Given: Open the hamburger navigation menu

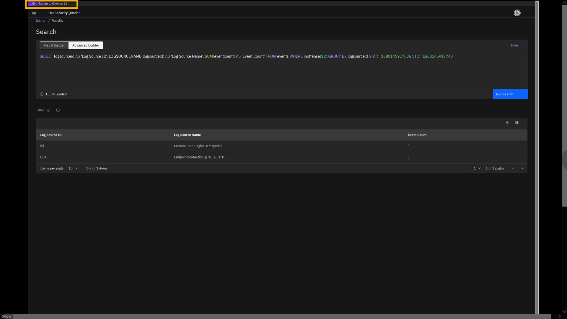Looking at the screenshot, I should 34,13.
